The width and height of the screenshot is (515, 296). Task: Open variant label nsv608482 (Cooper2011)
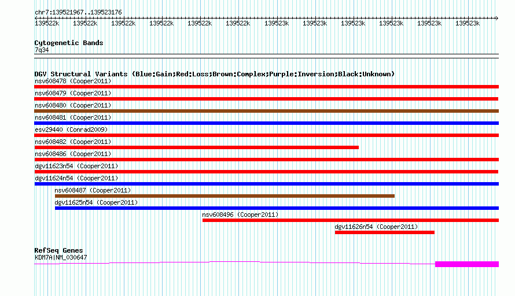coord(73,142)
